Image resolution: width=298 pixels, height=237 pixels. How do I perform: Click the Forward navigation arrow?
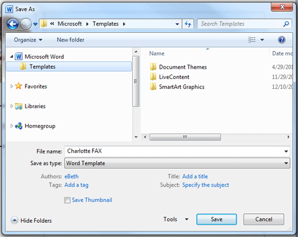[25, 24]
